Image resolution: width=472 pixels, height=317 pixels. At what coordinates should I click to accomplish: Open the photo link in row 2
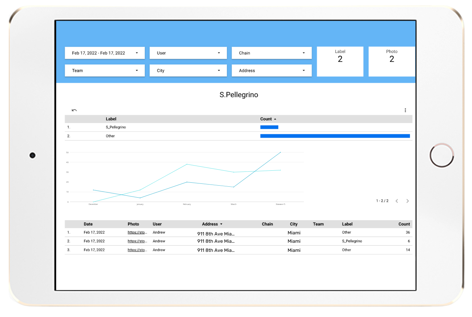(x=138, y=241)
